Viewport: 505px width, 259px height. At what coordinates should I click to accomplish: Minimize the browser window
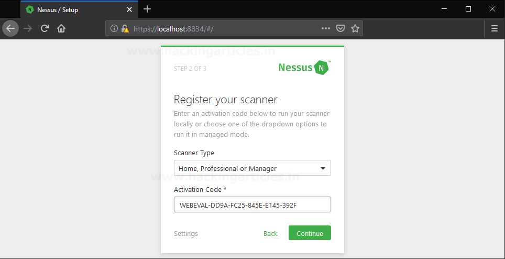pos(444,9)
